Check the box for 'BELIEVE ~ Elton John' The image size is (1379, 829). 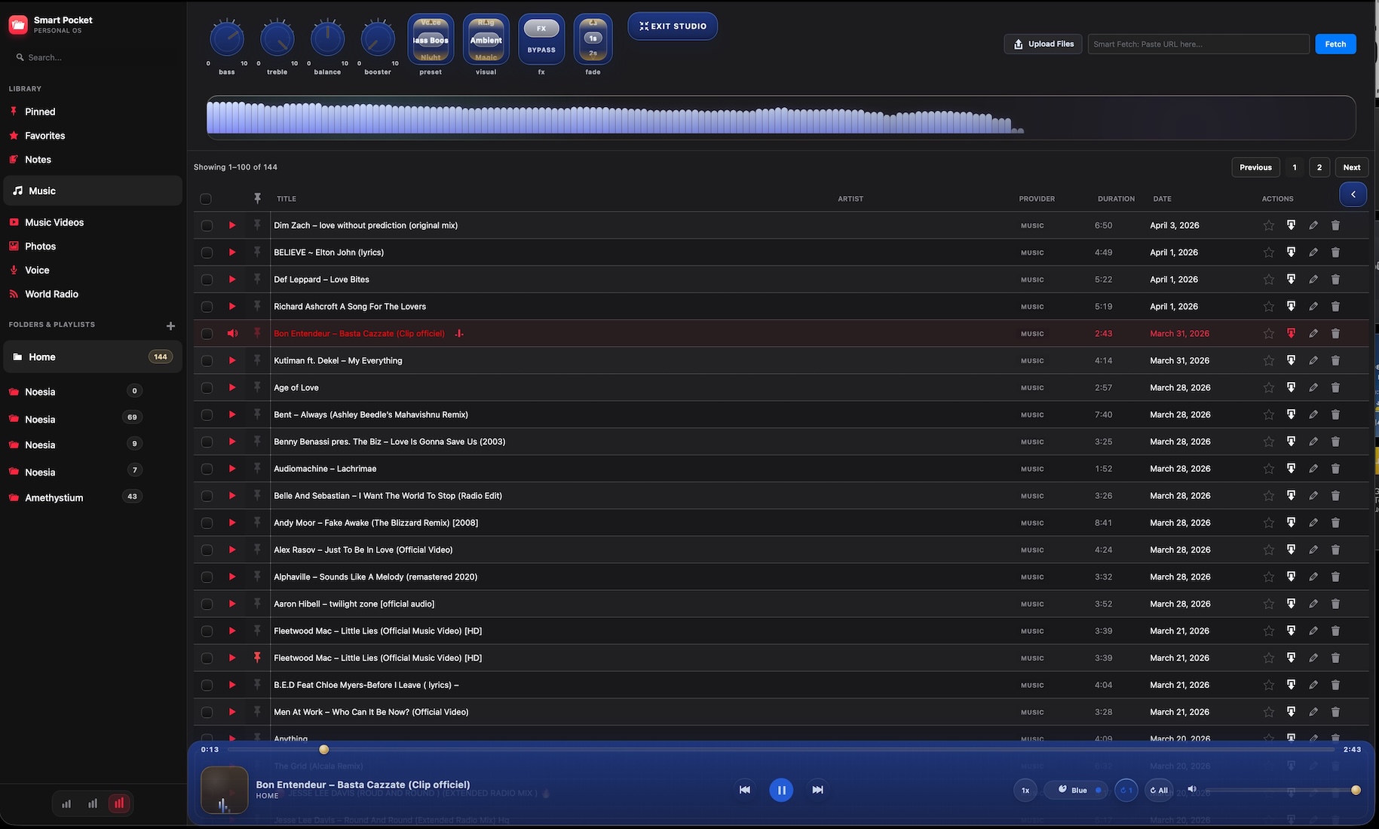[207, 252]
